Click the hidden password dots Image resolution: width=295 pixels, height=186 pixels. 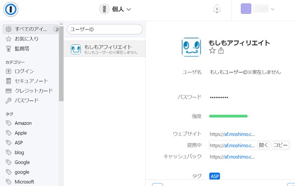219,97
